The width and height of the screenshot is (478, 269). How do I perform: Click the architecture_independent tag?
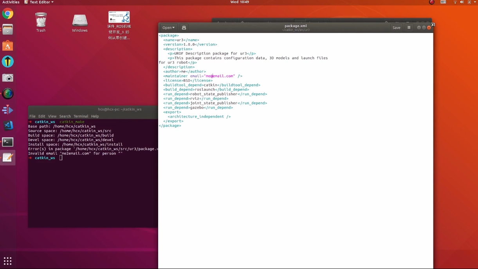199,117
